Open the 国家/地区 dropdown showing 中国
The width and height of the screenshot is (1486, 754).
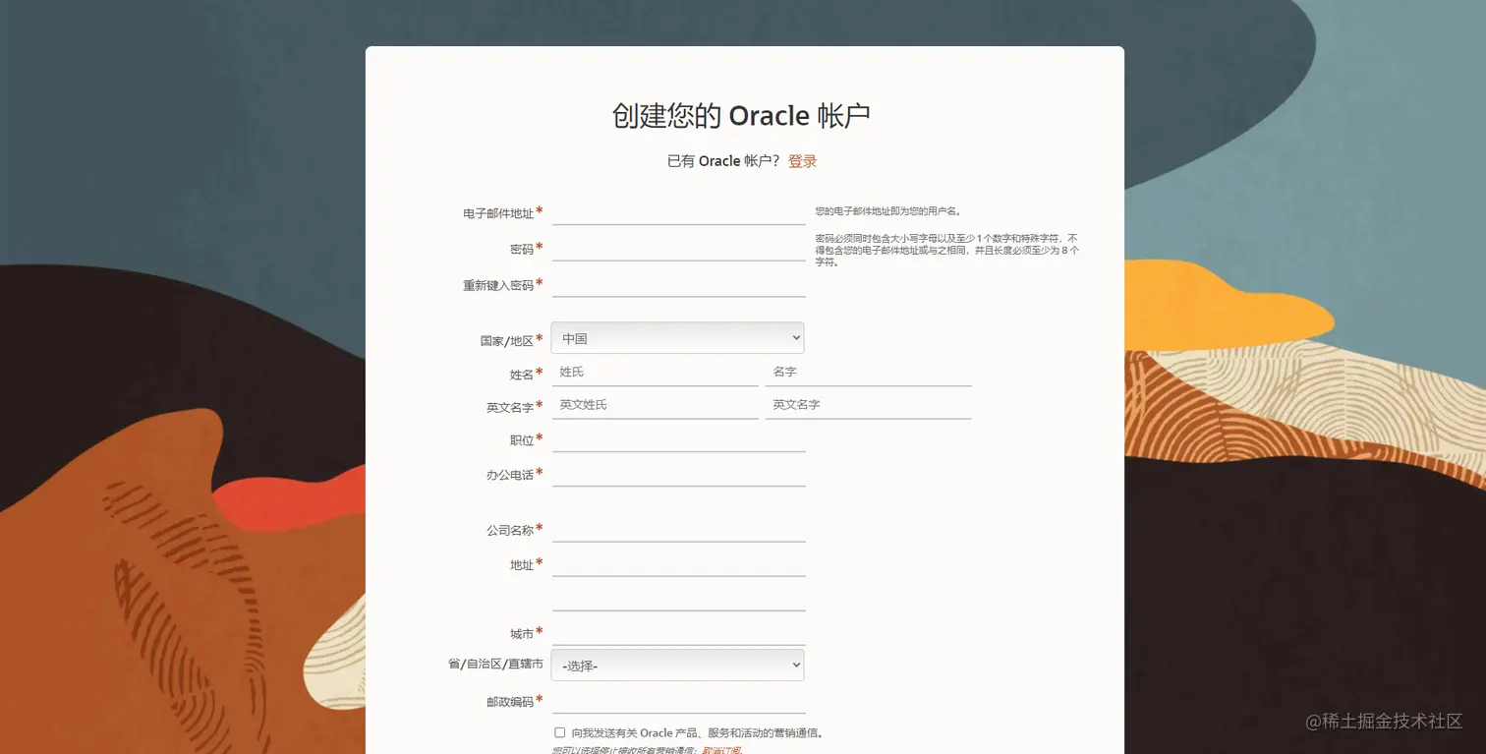coord(677,338)
